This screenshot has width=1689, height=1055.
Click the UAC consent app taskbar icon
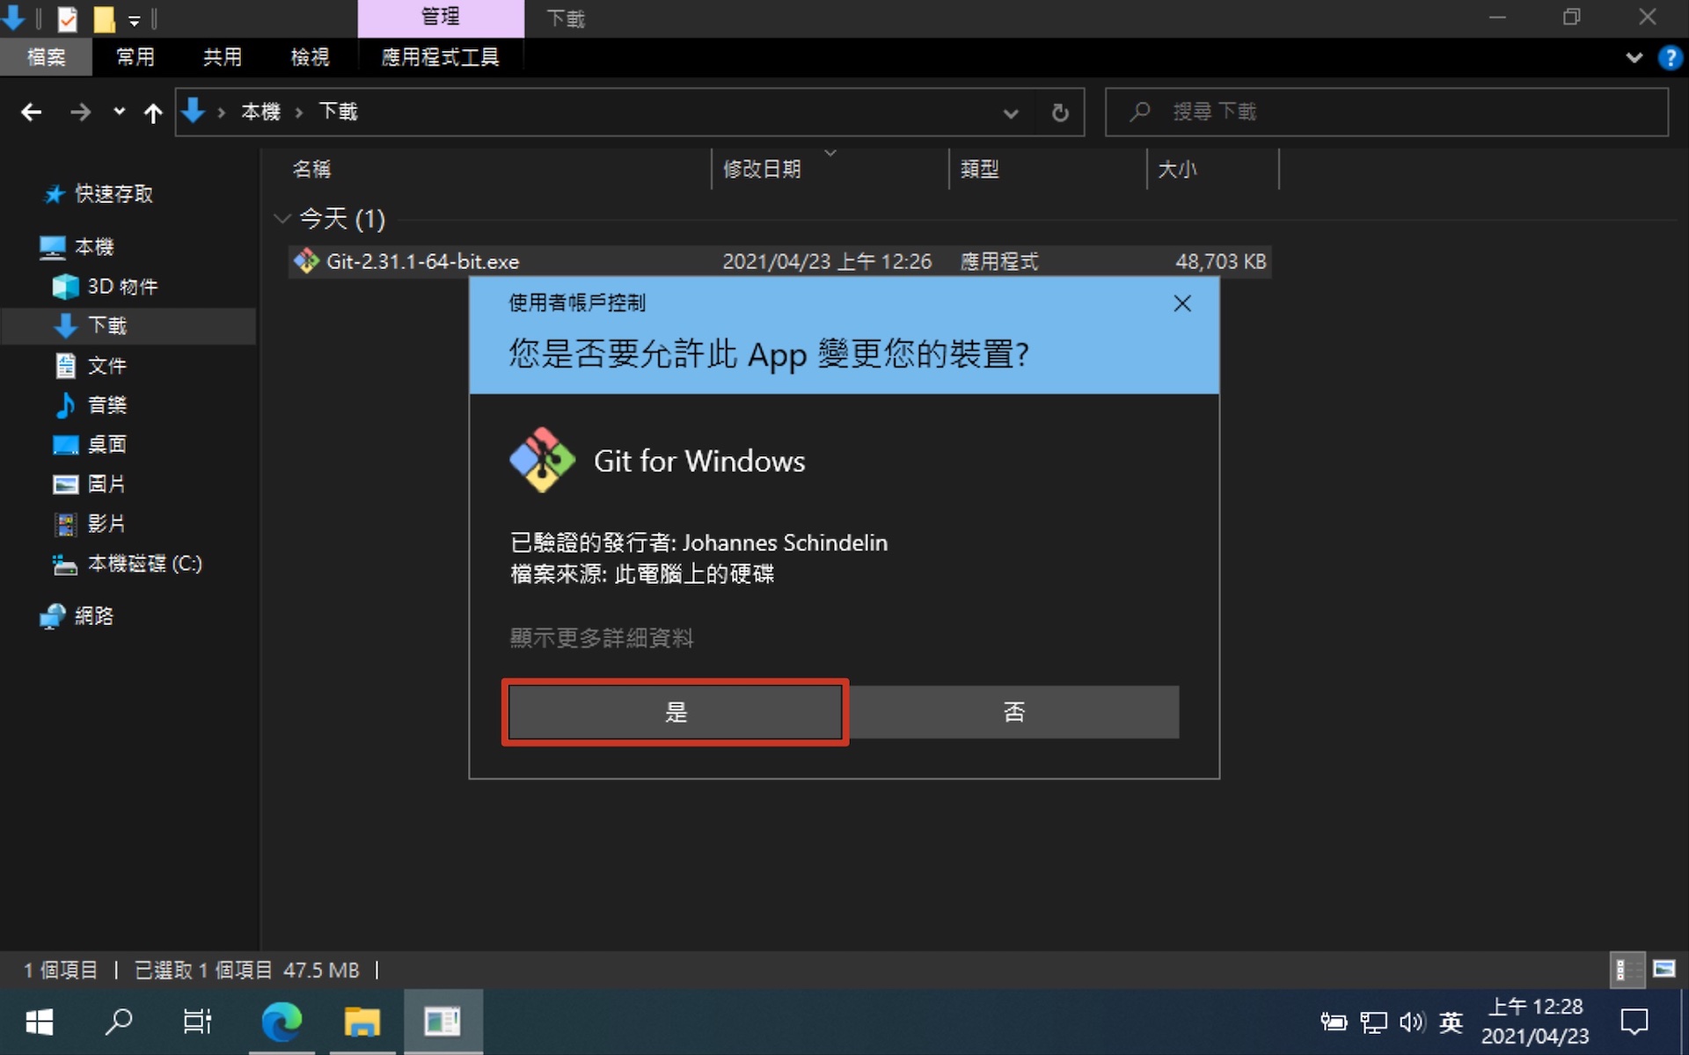(x=442, y=1022)
